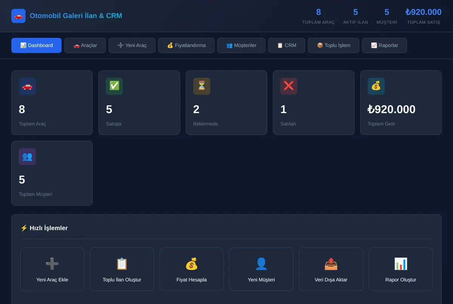Click the Beklemede card label
453x304 pixels.
[x=205, y=124]
